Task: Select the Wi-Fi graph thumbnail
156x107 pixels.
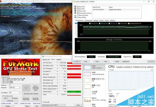Action: pos(88,99)
